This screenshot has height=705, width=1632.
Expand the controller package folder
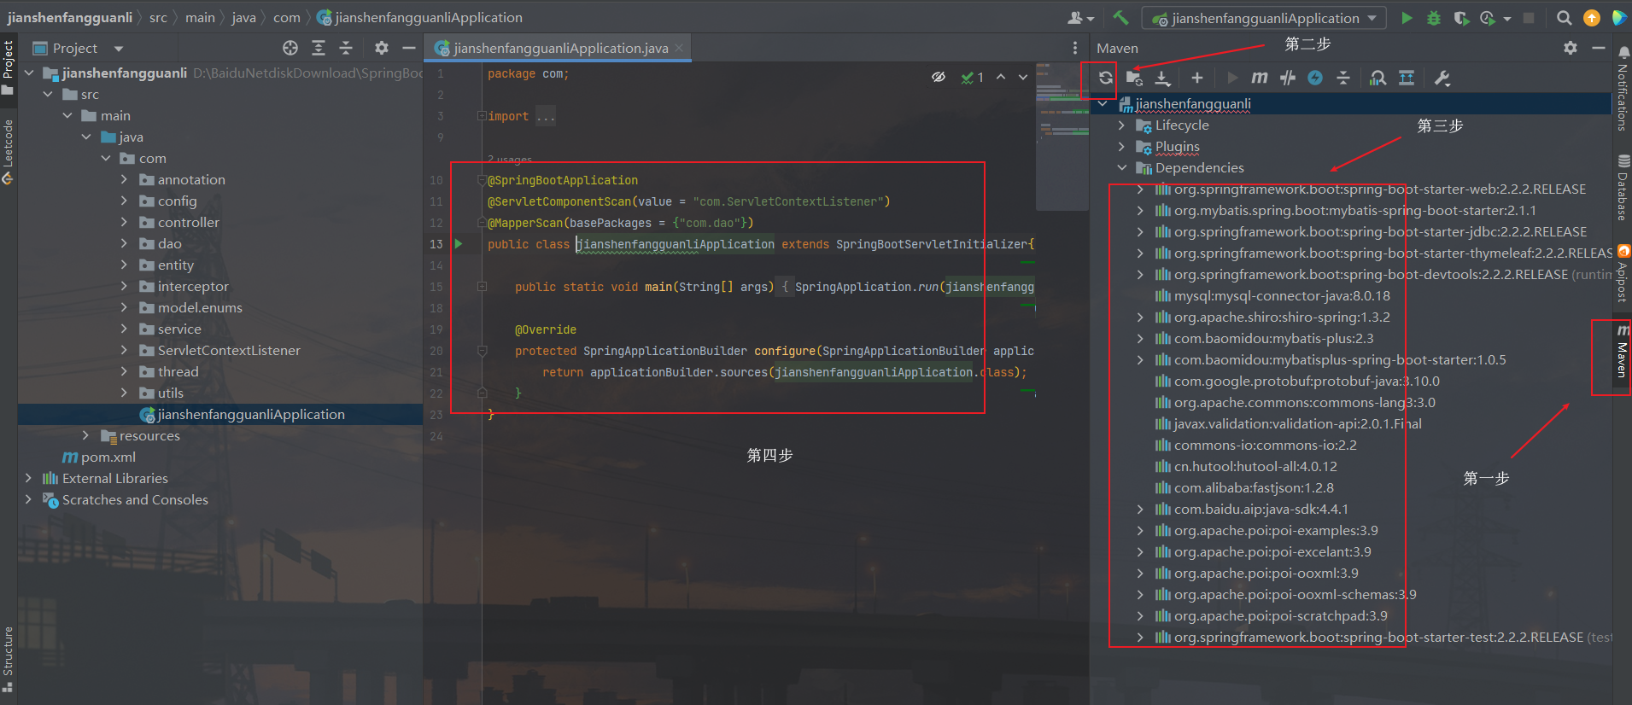click(x=124, y=223)
